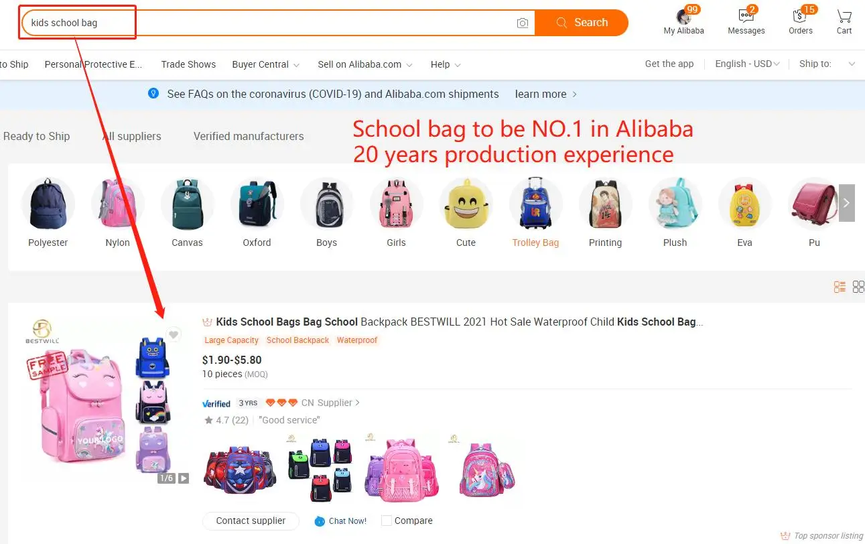Viewport: 865px width, 544px height.
Task: Click the Chat Now! link
Action: [x=340, y=521]
